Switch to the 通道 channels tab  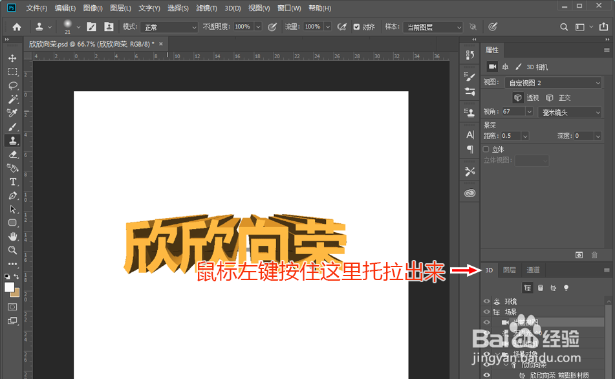tap(533, 270)
